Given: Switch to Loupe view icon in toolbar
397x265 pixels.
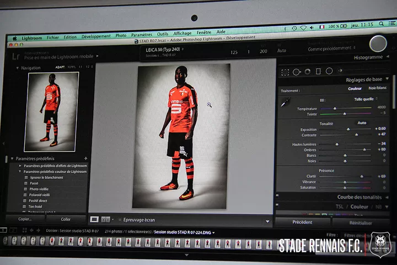Looking at the screenshot, I should coord(94,220).
